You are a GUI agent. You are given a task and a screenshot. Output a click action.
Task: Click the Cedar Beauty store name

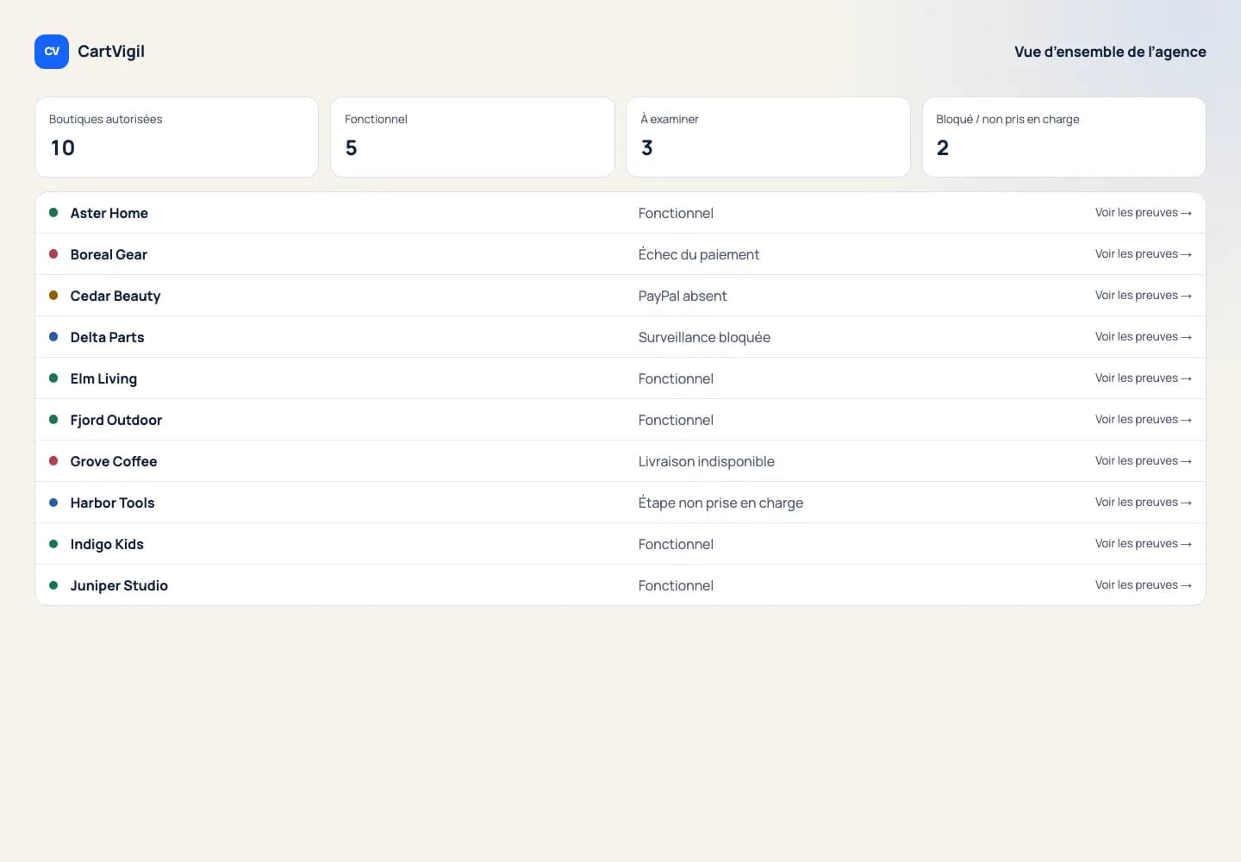click(115, 296)
